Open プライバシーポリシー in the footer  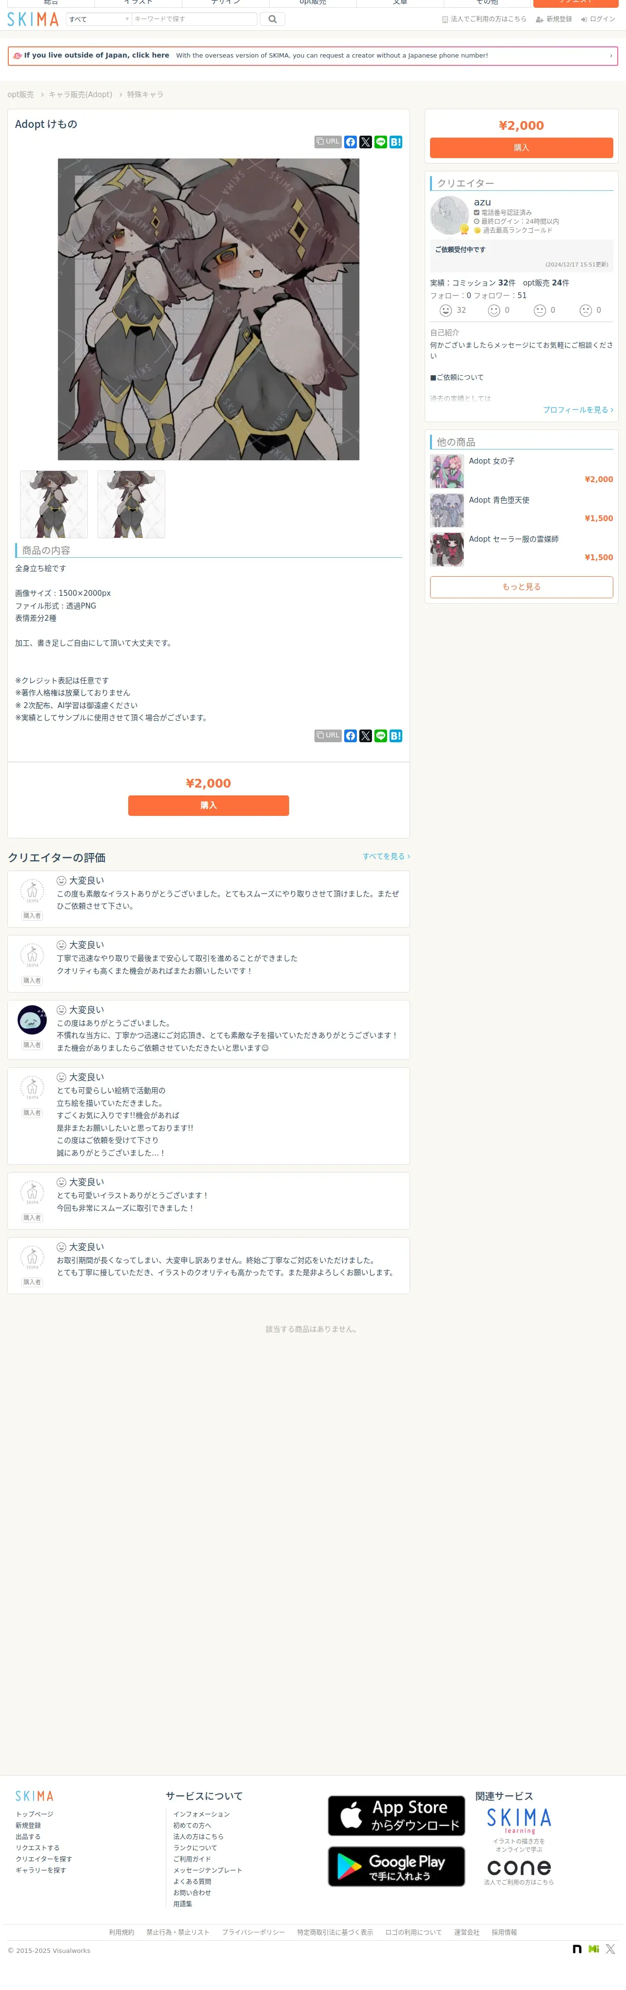(253, 1932)
